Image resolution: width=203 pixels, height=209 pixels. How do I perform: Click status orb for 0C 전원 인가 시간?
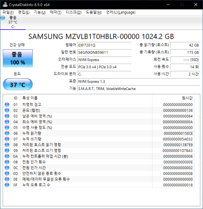pos(7,168)
